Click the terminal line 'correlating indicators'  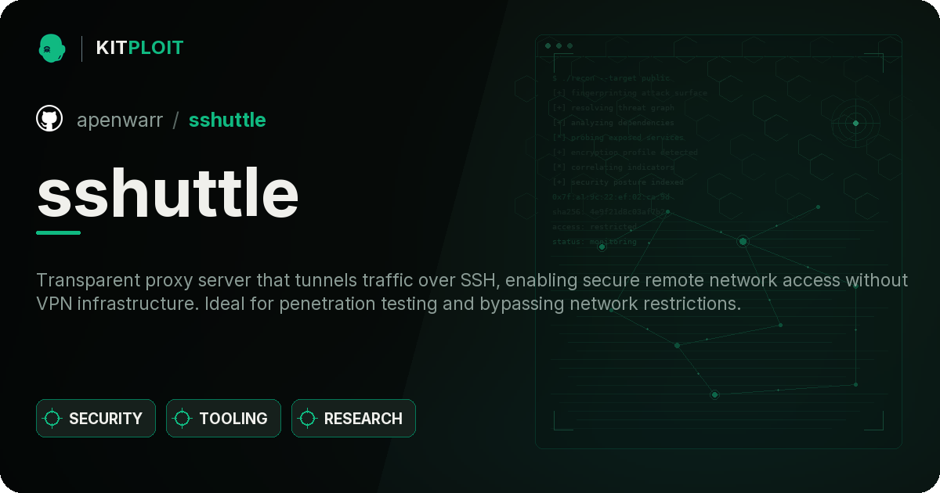[x=613, y=167]
